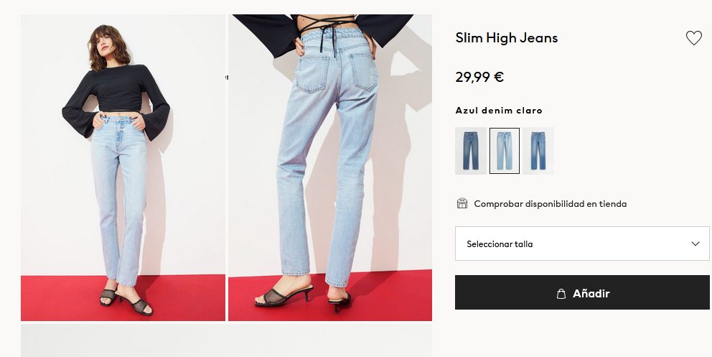Click the shopping bag icon on Añadir
Viewport: 712px width, 357px height.
[561, 293]
